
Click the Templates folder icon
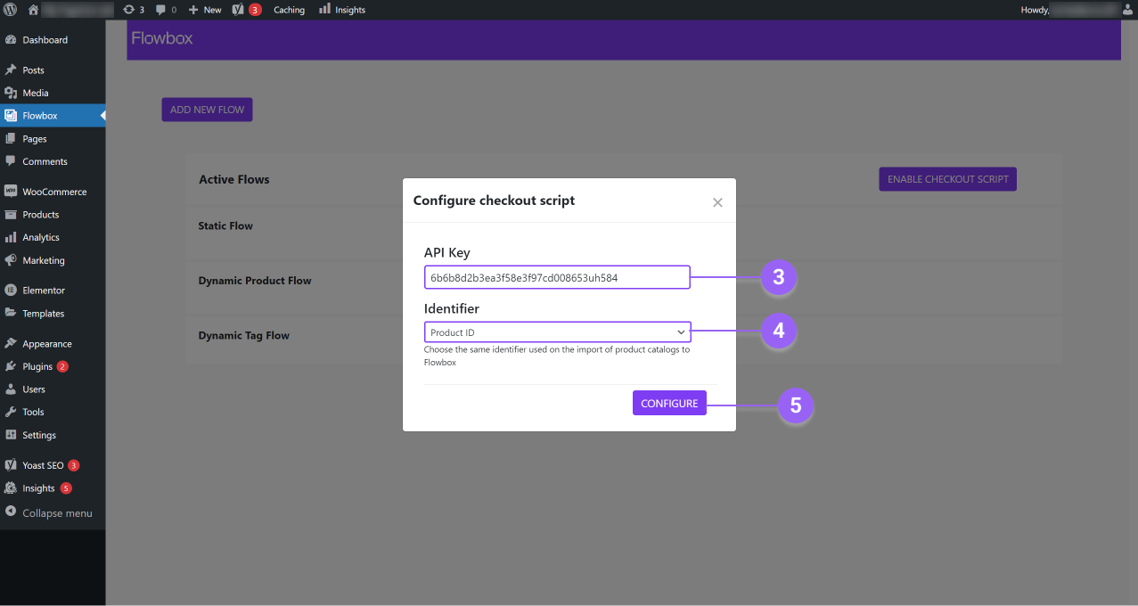[11, 314]
